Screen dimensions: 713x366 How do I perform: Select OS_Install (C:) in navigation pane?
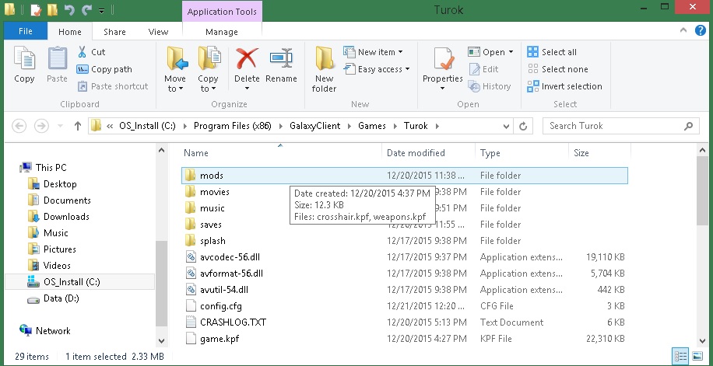click(71, 282)
